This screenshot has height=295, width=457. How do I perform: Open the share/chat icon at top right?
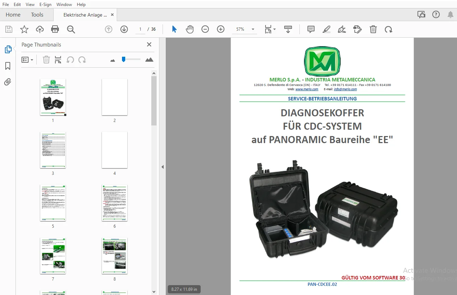421,14
